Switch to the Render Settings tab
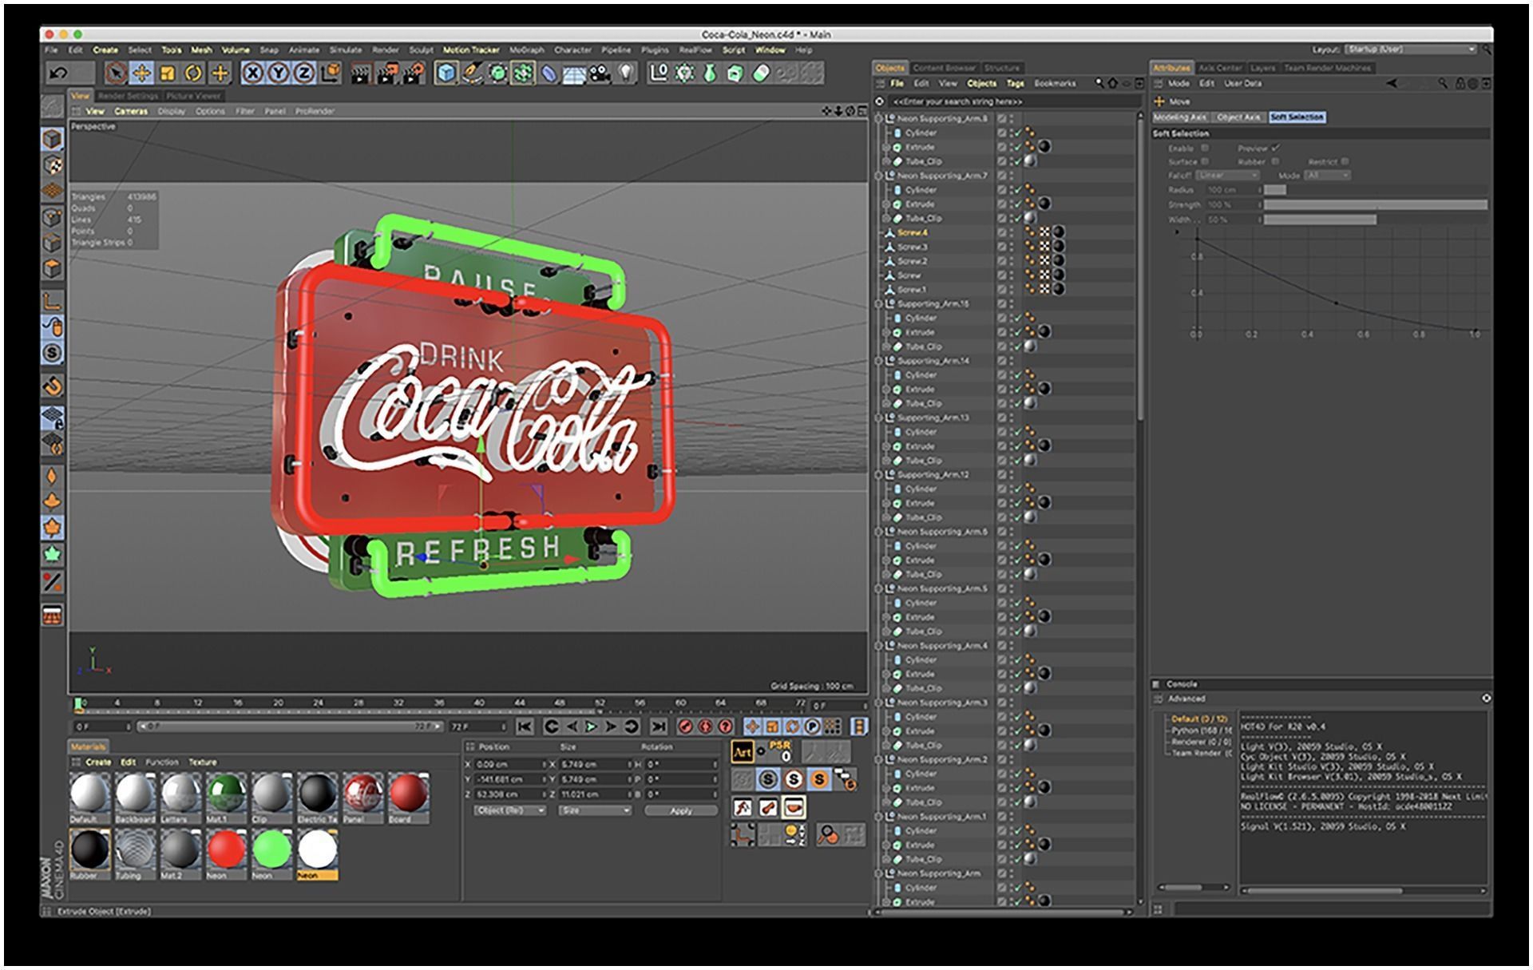 click(128, 96)
